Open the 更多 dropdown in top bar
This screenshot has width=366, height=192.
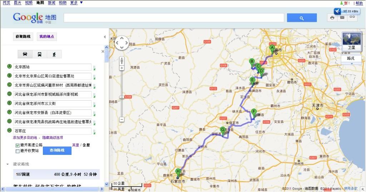pos(76,3)
